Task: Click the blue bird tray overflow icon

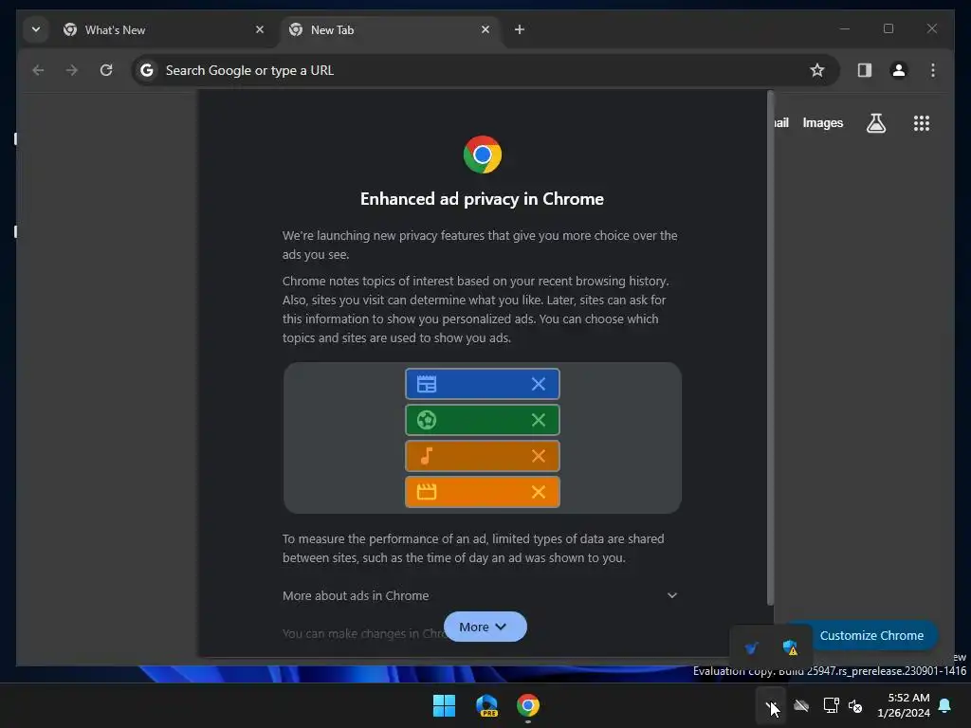Action: pos(751,647)
